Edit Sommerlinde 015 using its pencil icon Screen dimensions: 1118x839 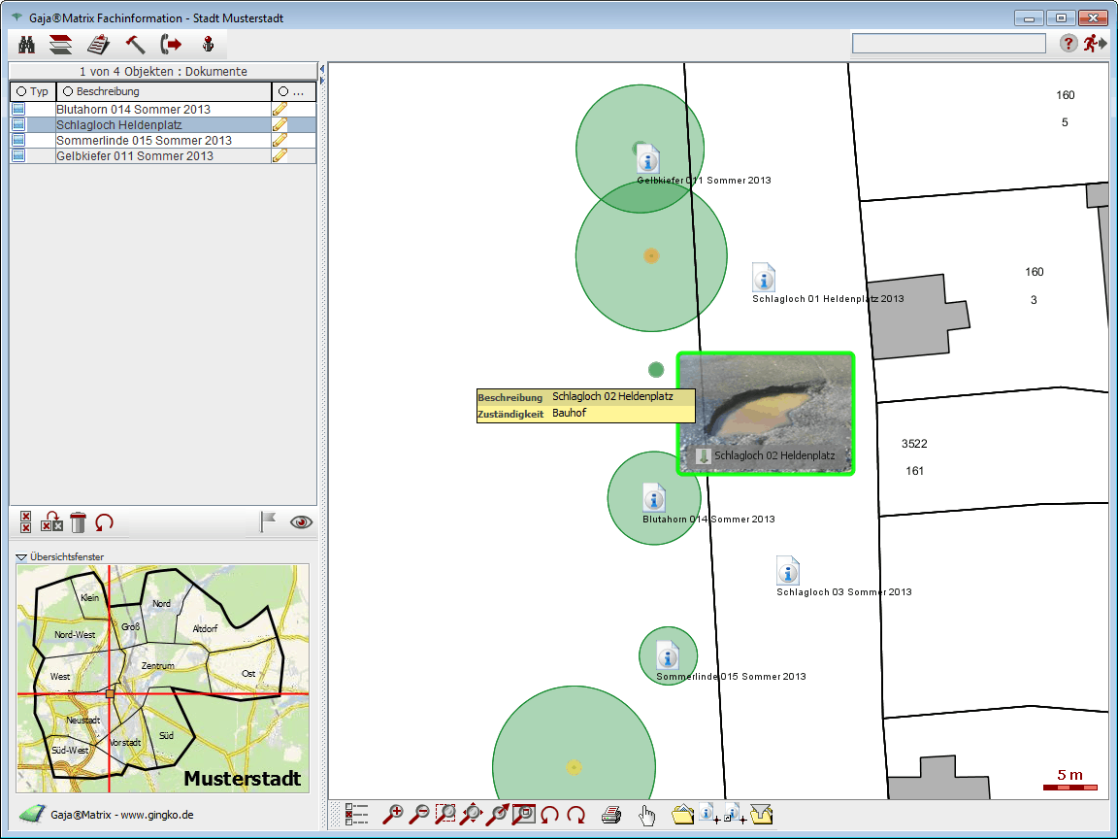click(279, 141)
